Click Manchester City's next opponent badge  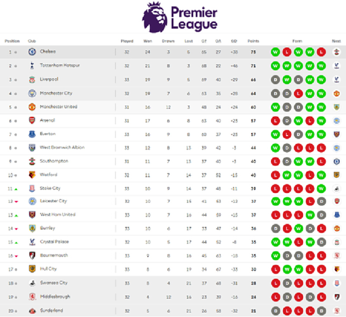(x=336, y=94)
